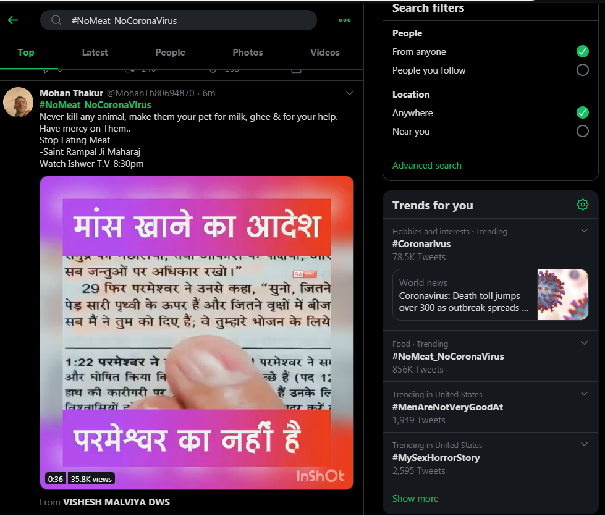The image size is (605, 516).
Task: Switch to the Photos tab
Action: pos(248,53)
